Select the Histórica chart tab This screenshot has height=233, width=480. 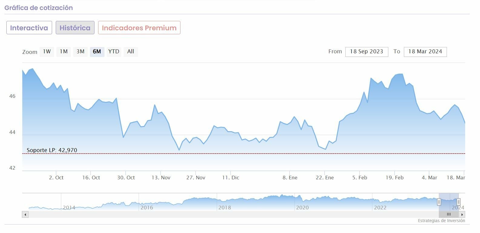coord(75,28)
